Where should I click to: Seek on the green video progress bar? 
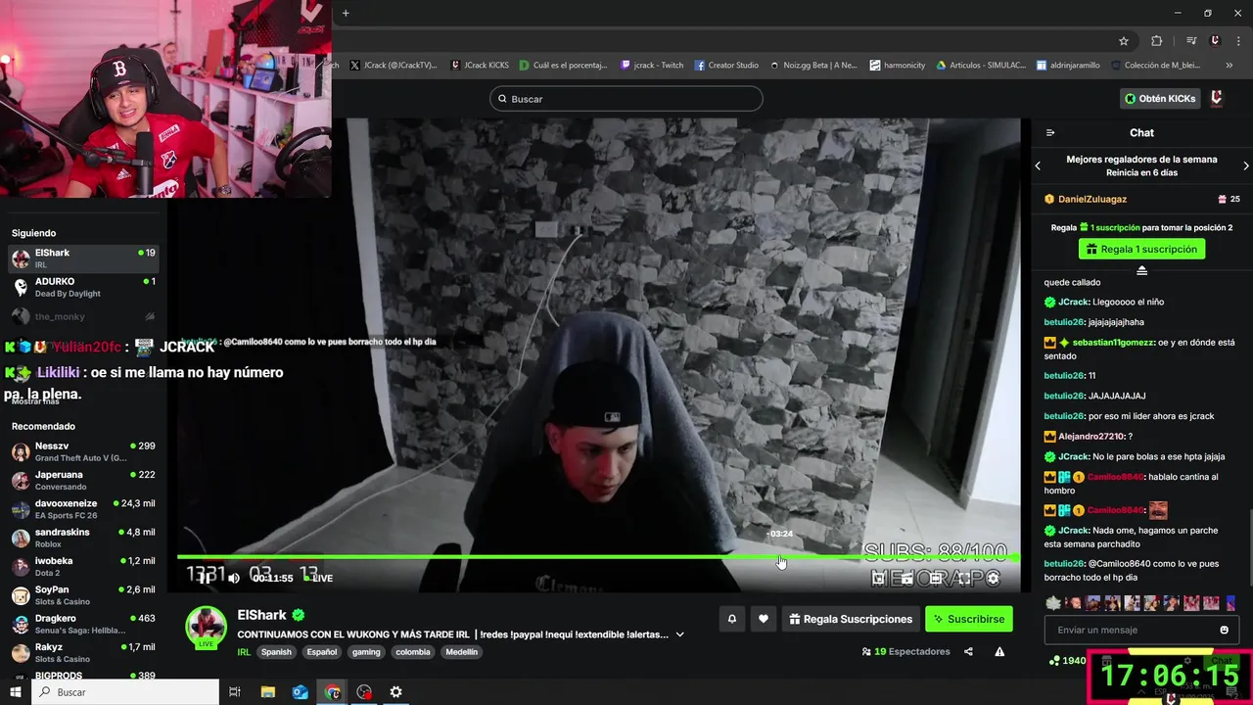click(x=598, y=557)
